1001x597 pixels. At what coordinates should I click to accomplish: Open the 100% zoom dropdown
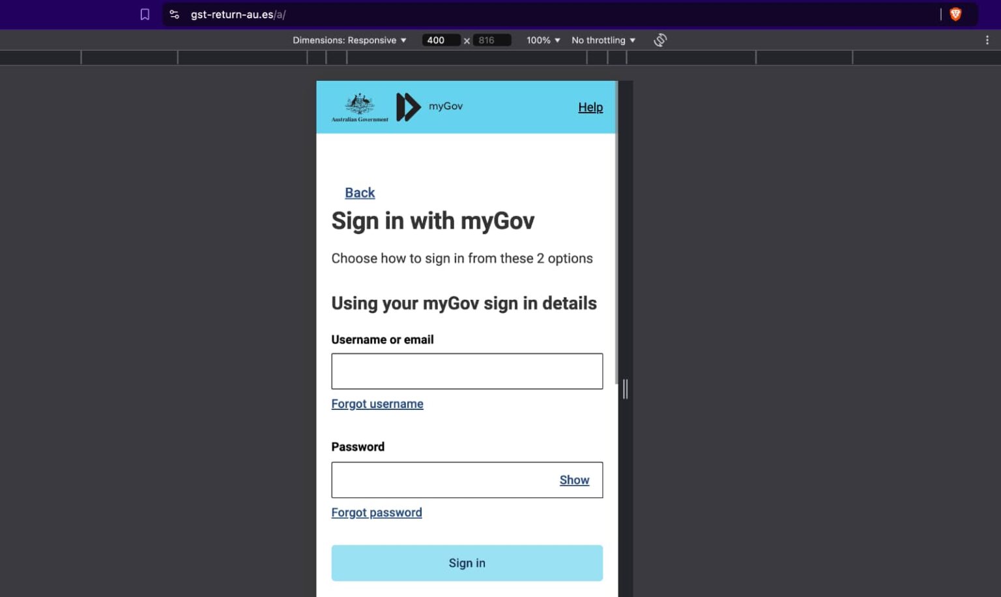(x=542, y=40)
